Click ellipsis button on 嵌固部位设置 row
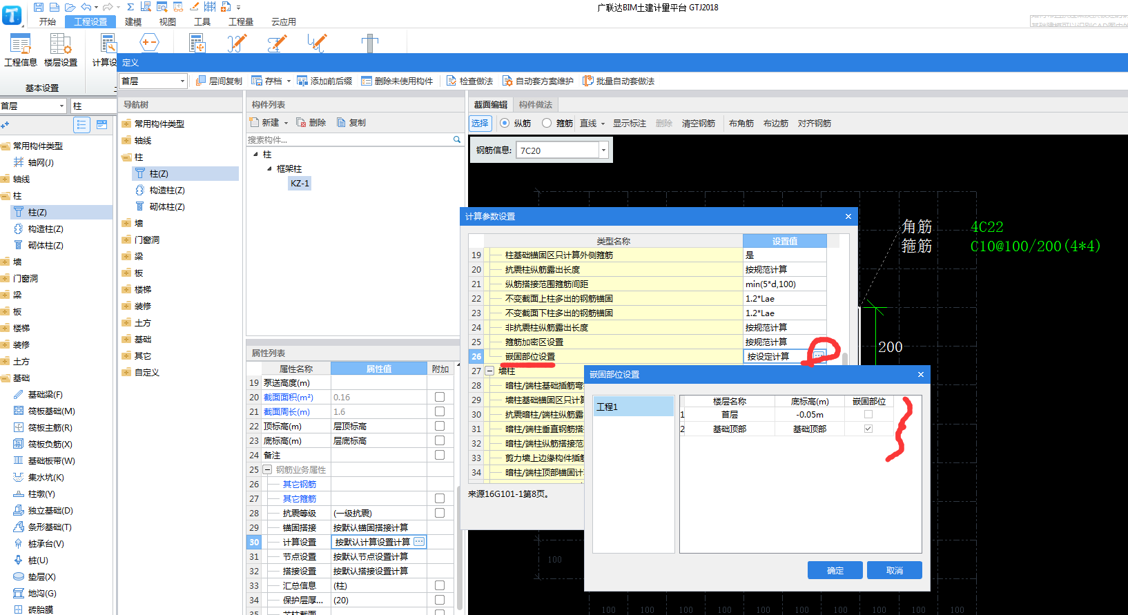Image resolution: width=1128 pixels, height=615 pixels. pos(819,356)
